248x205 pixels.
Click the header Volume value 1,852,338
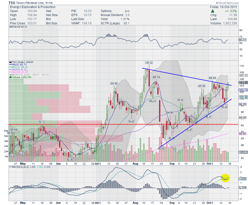click(230, 23)
